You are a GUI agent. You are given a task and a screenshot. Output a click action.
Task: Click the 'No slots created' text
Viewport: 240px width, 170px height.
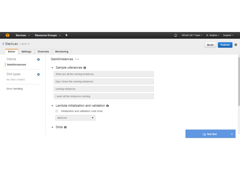coord(16,79)
